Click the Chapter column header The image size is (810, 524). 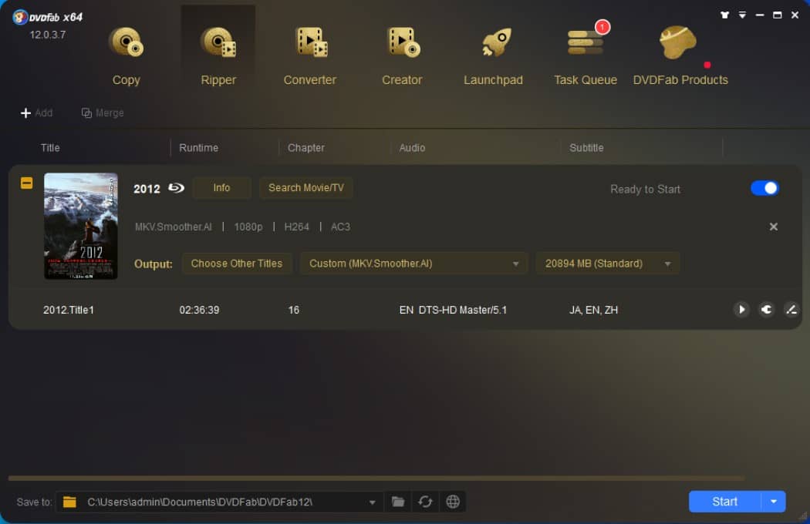pos(305,148)
